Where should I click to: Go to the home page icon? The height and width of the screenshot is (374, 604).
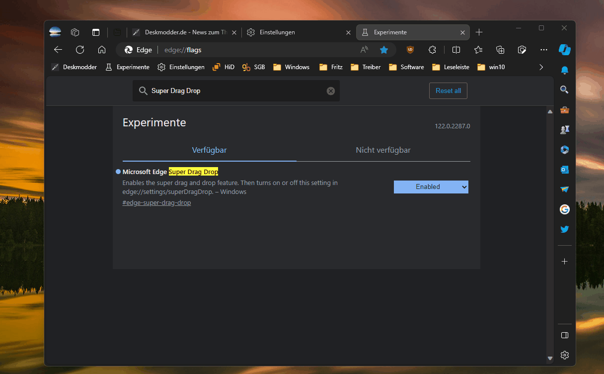pos(102,50)
